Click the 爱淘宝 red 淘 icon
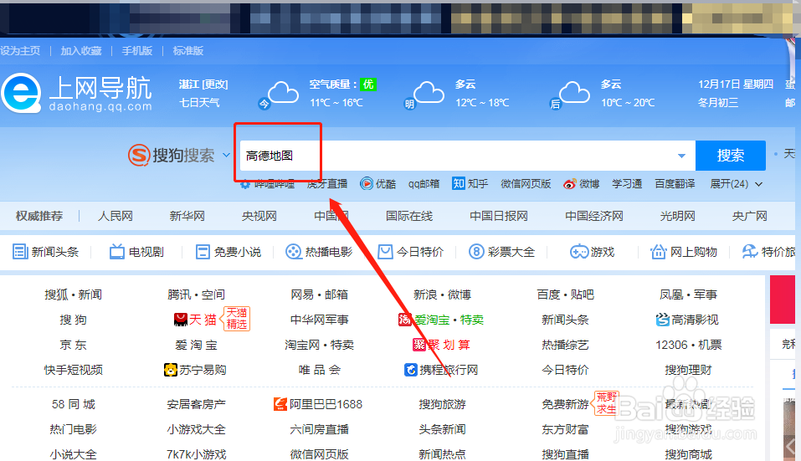Screen dimensions: 801x461 click(x=404, y=320)
